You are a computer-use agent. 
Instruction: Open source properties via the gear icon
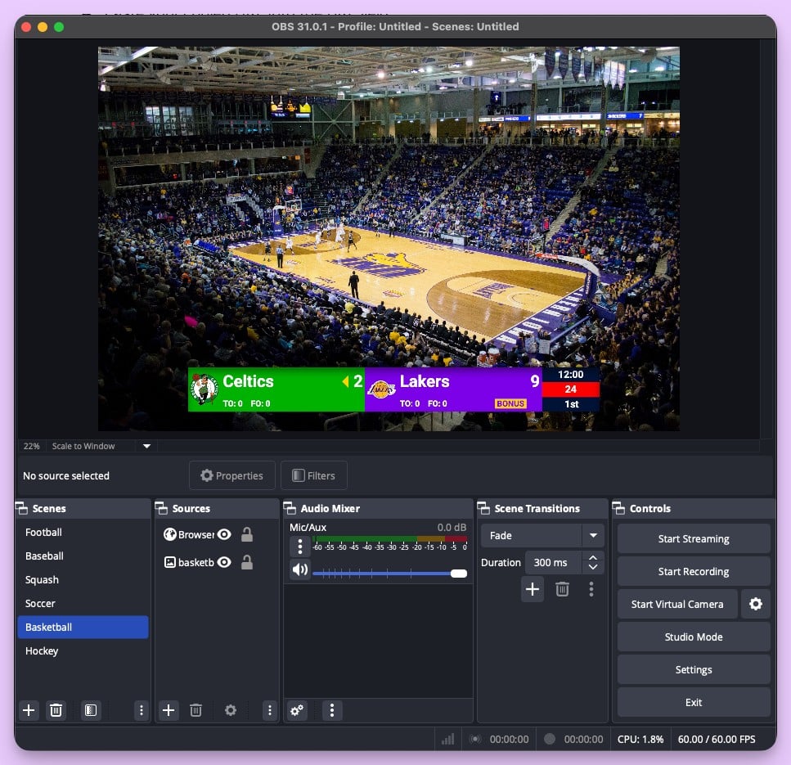point(230,710)
